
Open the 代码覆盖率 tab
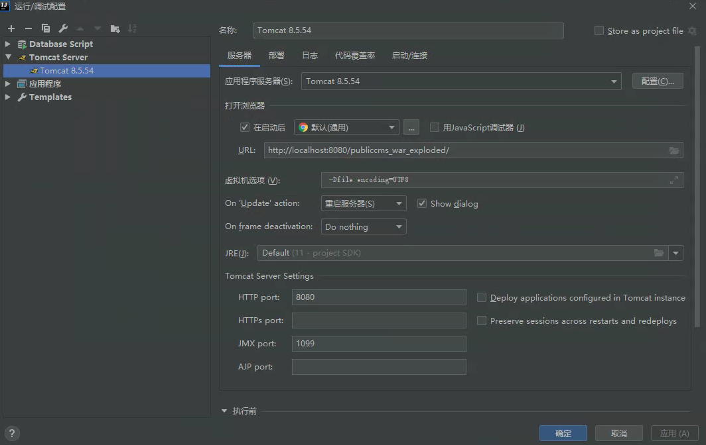tap(355, 56)
